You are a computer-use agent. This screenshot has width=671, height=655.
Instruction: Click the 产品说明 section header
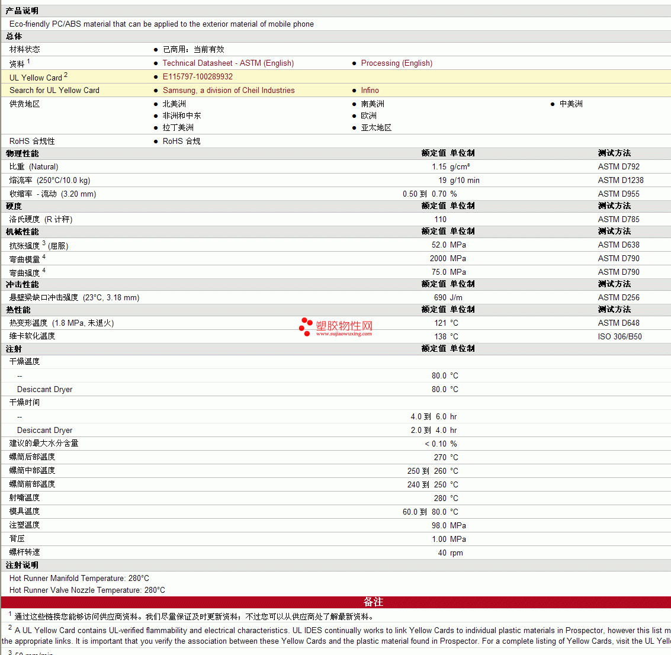[22, 11]
